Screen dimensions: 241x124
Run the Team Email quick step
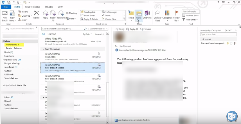click(88, 15)
